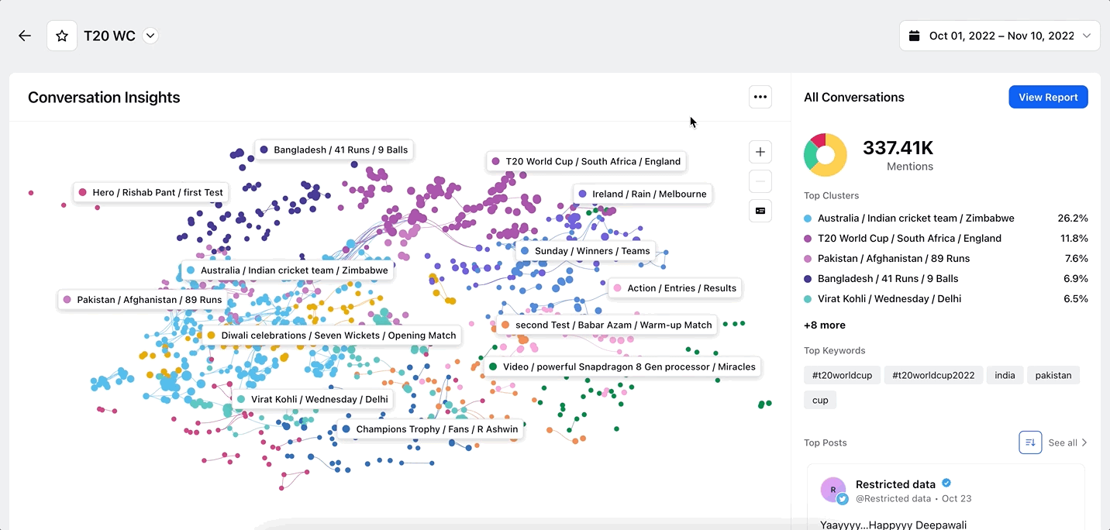The image size is (1110, 530).
Task: Open the date range dropdown chevron
Action: [x=1087, y=36]
